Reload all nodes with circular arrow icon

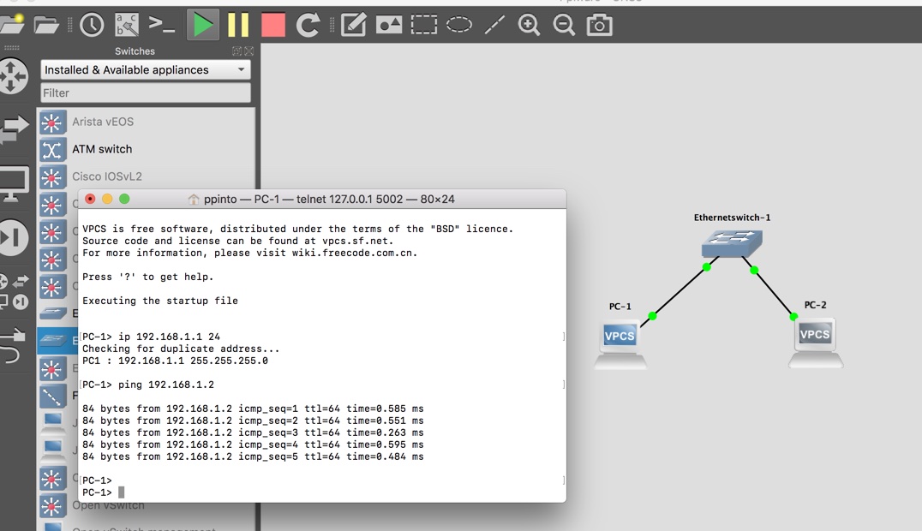[308, 25]
